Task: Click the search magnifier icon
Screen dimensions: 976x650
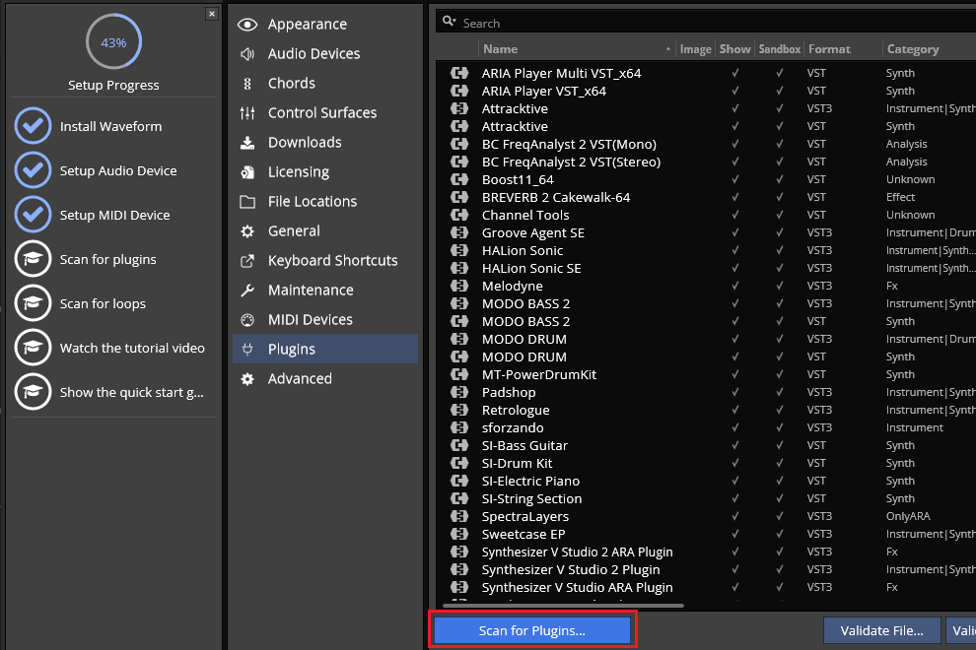Action: coord(449,23)
